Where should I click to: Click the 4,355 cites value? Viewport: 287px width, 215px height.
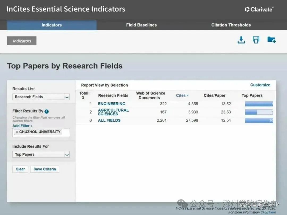tap(193, 104)
